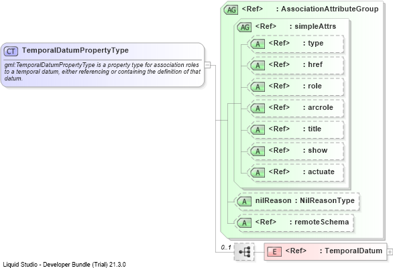393x268 pixels.
Task: Select the TemporalDatum element name
Action: coord(353,251)
